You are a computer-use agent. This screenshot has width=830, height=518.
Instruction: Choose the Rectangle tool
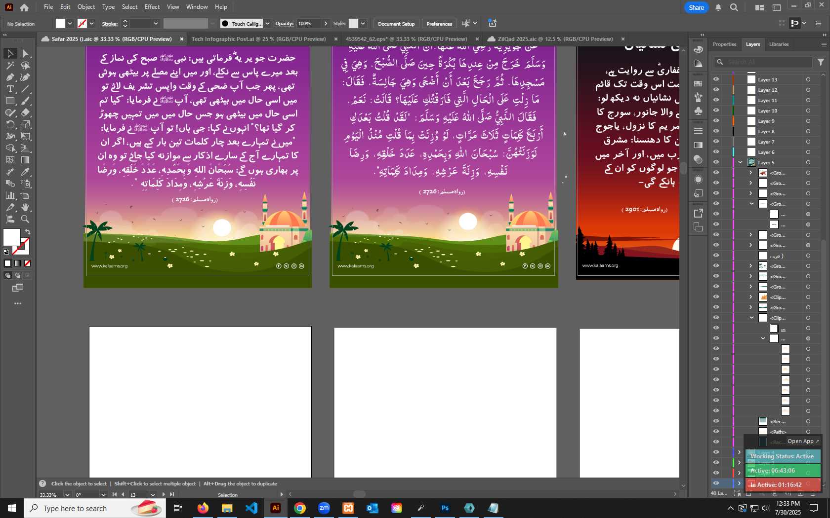(x=10, y=101)
